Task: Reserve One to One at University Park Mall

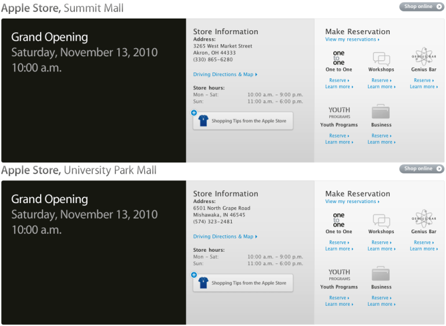Action: pos(339,242)
